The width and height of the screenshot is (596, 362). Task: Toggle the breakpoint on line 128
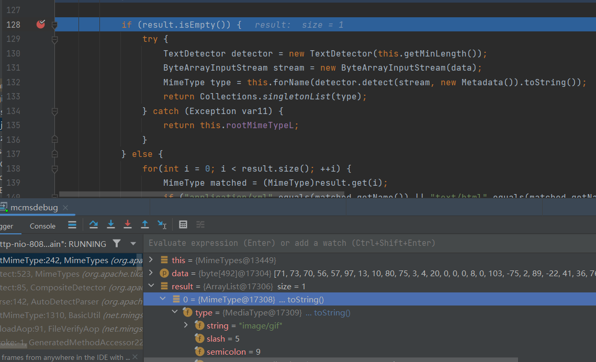(41, 24)
